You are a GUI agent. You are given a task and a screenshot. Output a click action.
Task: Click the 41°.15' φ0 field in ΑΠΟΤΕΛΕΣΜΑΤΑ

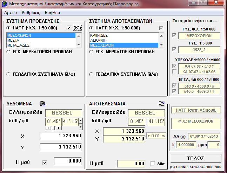tap(156, 122)
